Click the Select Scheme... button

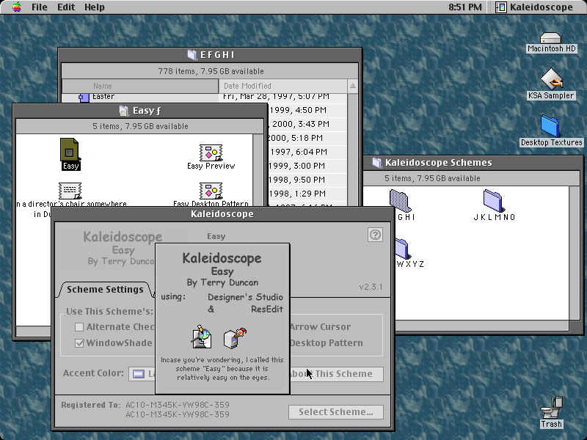(336, 412)
